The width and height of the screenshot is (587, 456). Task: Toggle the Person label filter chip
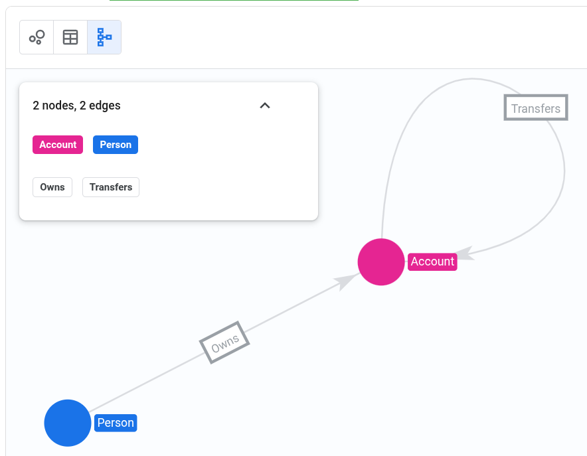115,144
